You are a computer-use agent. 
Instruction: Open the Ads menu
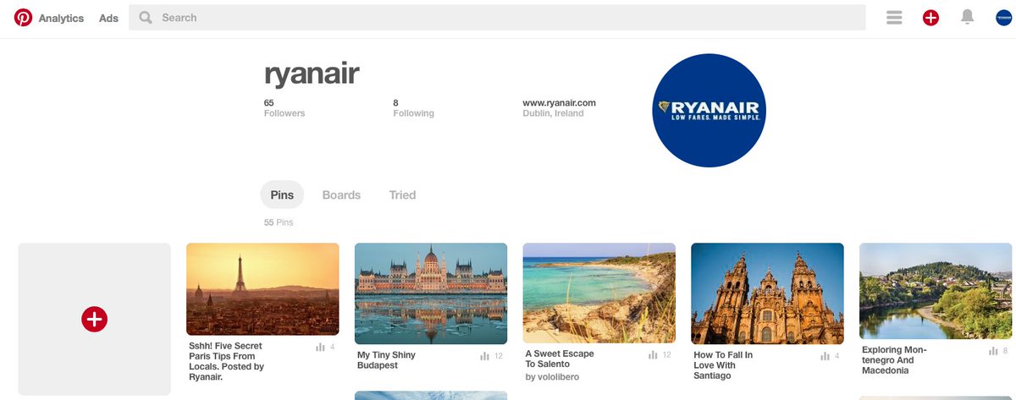(x=108, y=18)
